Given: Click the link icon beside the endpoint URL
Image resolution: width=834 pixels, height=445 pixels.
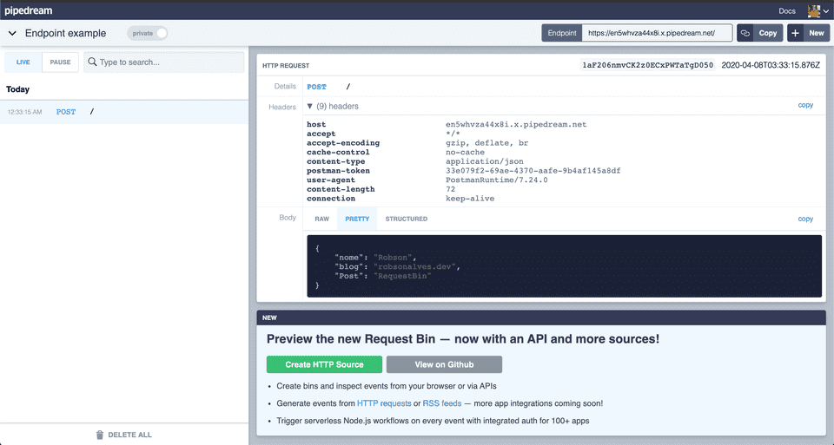Looking at the screenshot, I should click(x=745, y=33).
